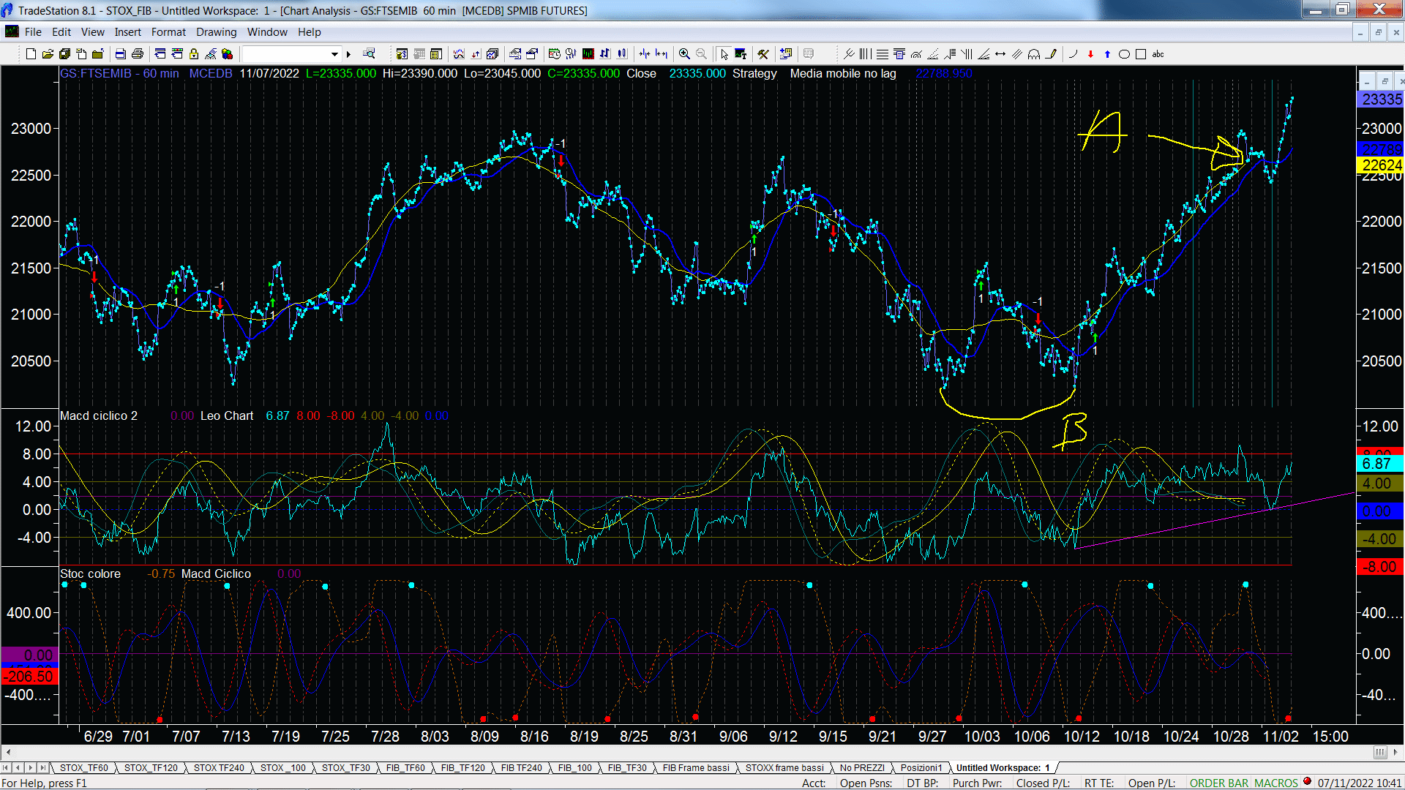Image resolution: width=1405 pixels, height=790 pixels.
Task: Open the Format menu
Action: (168, 32)
